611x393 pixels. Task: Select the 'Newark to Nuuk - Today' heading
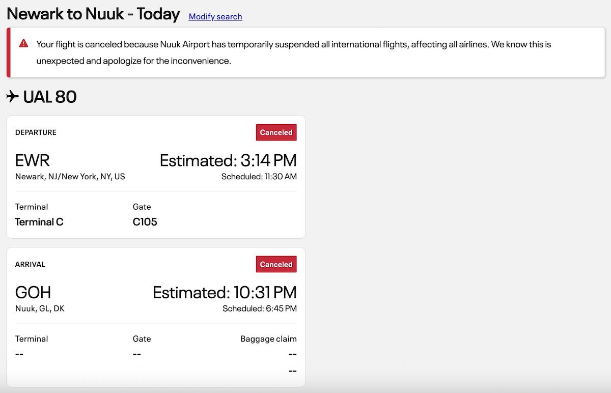pyautogui.click(x=93, y=14)
